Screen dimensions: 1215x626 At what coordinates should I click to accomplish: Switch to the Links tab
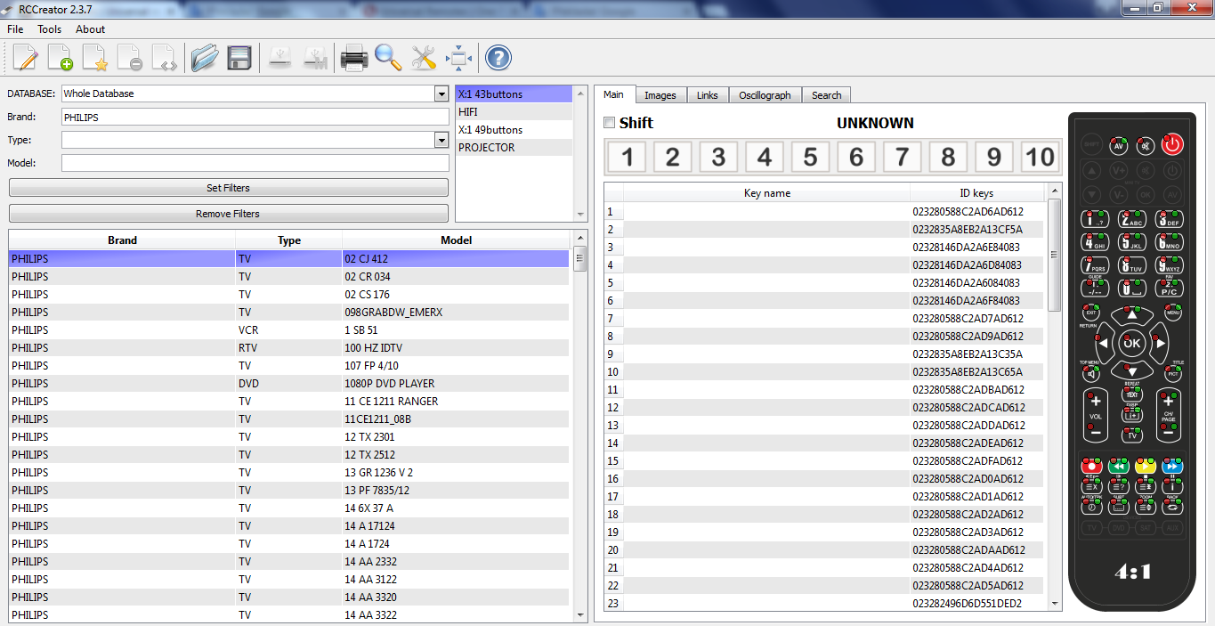tap(708, 95)
